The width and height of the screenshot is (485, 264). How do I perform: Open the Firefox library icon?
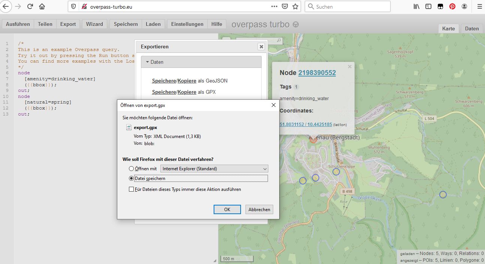[416, 6]
